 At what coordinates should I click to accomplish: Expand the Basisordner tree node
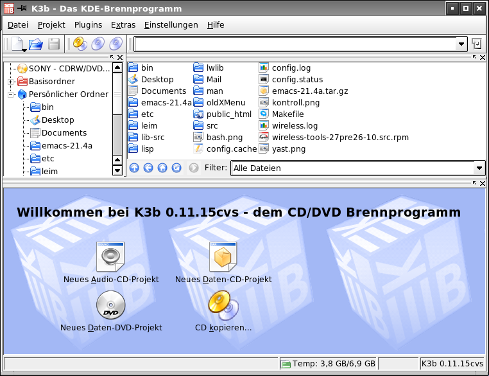[10, 82]
